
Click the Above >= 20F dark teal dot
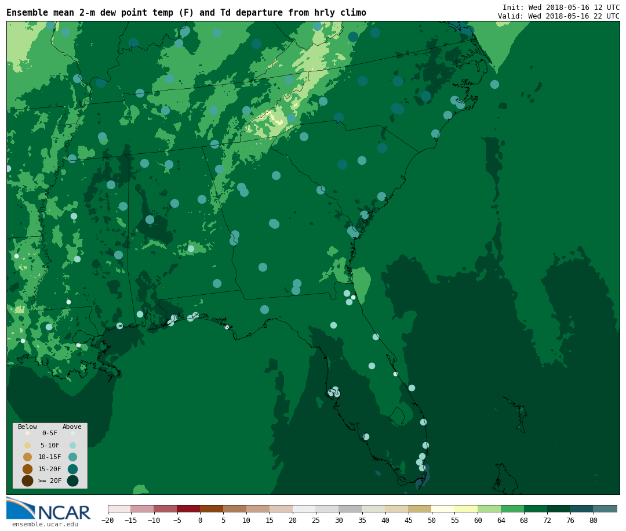pos(72,481)
